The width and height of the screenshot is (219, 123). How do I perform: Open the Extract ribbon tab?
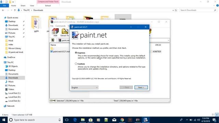click(48, 5)
